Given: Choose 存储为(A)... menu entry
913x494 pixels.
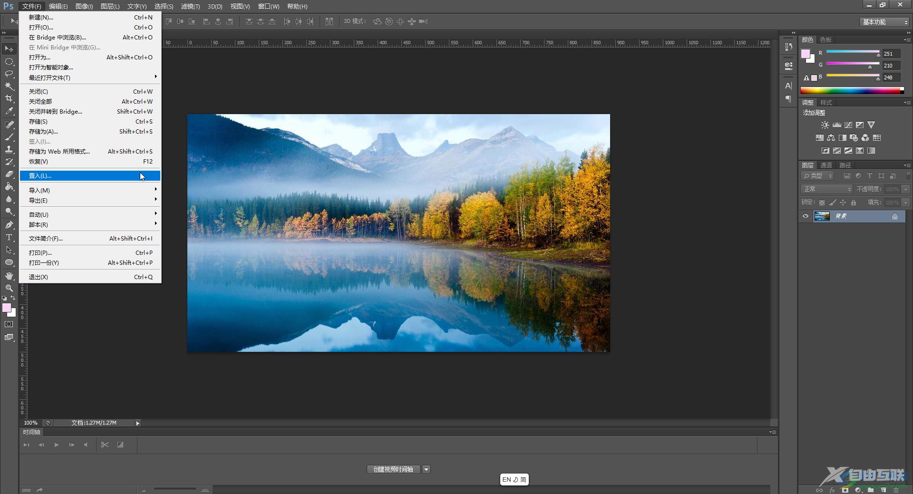Looking at the screenshot, I should pos(90,132).
